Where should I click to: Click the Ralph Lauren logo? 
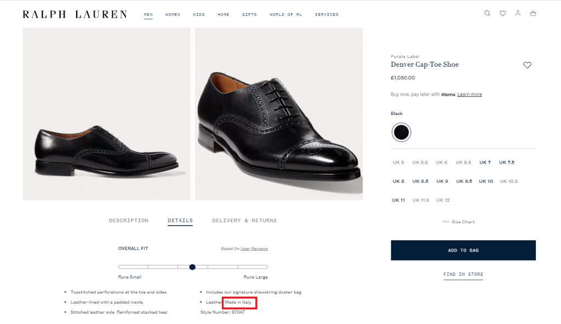(x=75, y=14)
